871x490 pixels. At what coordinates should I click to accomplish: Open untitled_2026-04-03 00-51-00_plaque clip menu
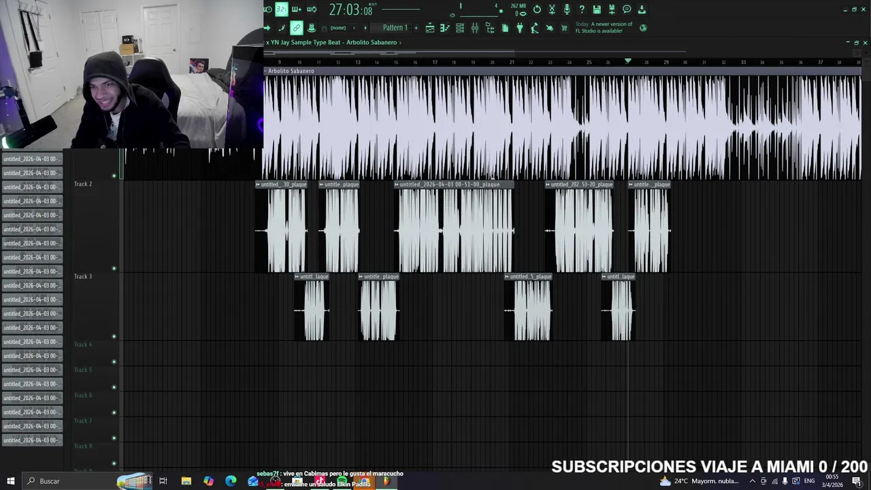397,184
